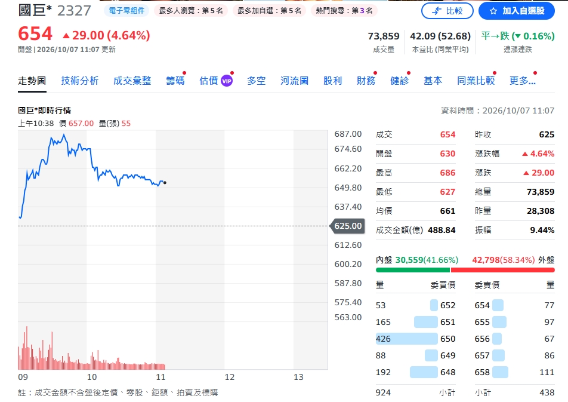Open the 河流圖 tab
Image resolution: width=568 pixels, height=402 pixels.
coord(294,81)
